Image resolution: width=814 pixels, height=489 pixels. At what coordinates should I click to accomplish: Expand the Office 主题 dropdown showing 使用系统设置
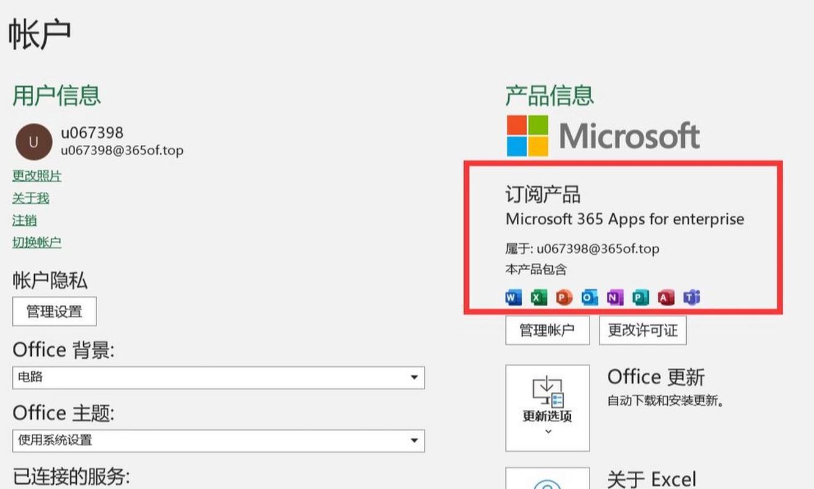click(x=218, y=440)
